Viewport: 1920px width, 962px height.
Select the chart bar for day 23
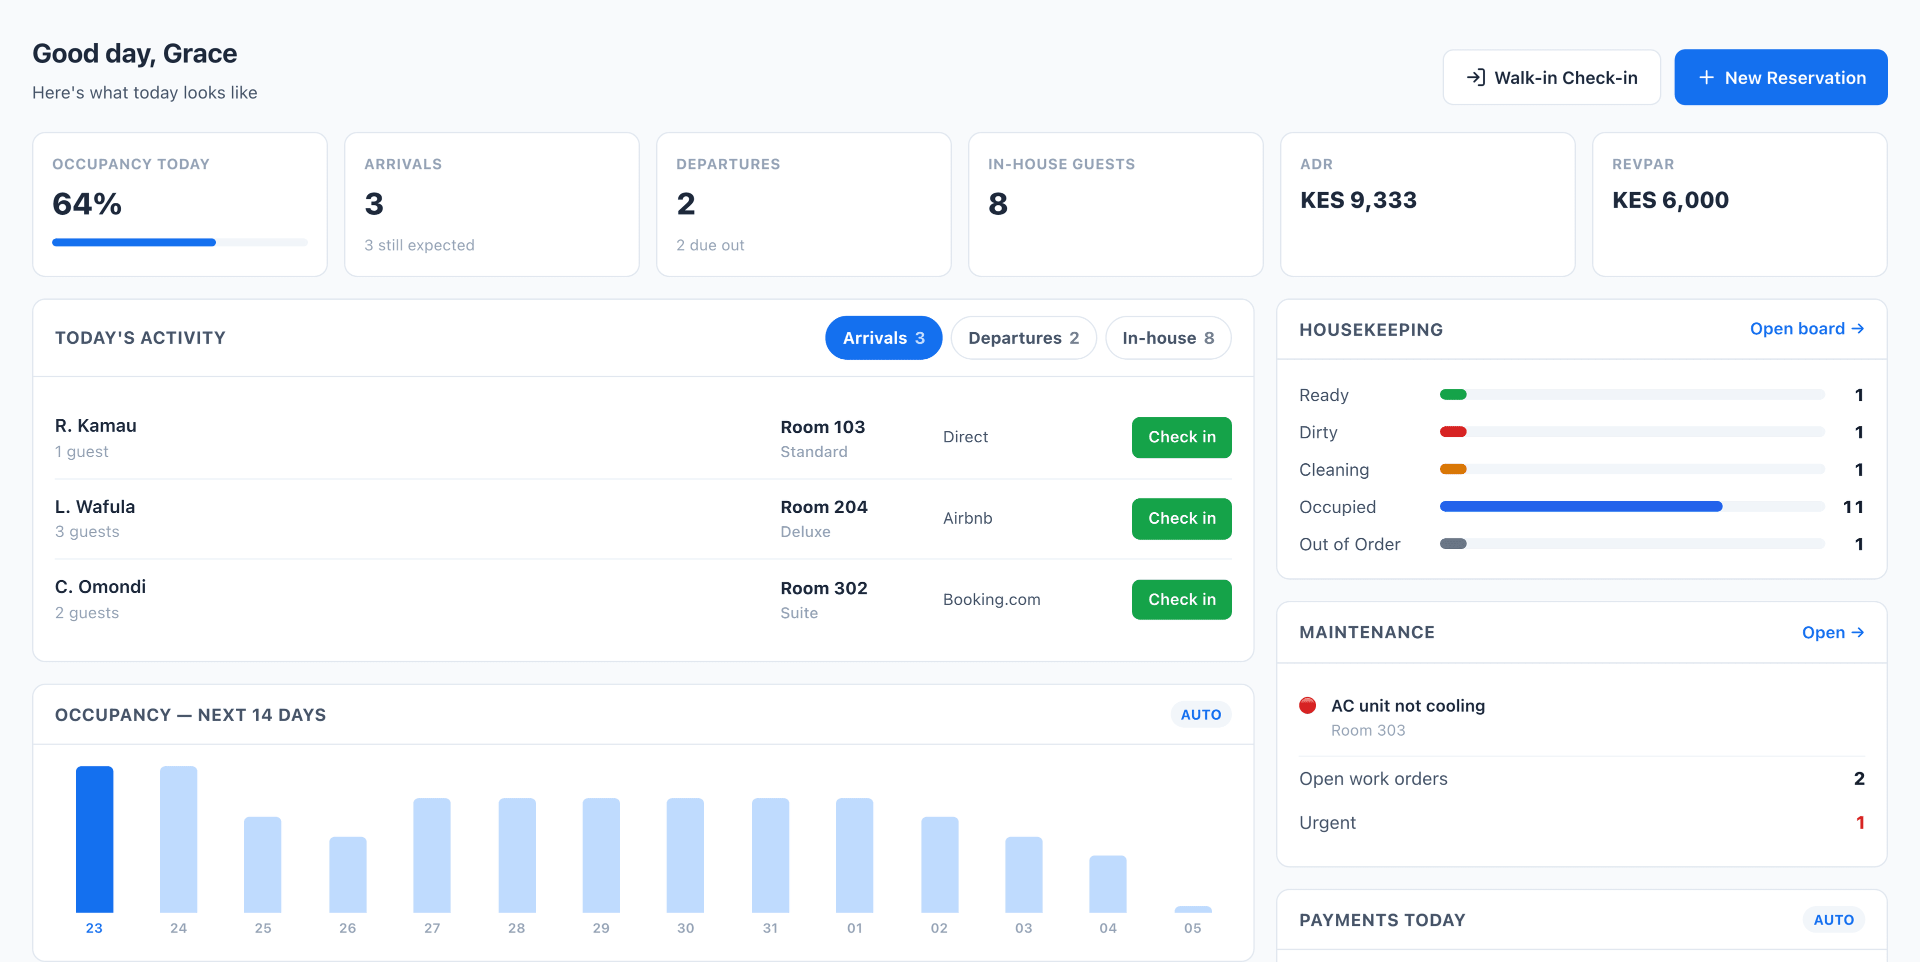pyautogui.click(x=94, y=839)
